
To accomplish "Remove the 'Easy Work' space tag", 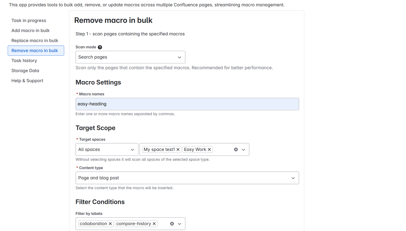I will pos(209,149).
